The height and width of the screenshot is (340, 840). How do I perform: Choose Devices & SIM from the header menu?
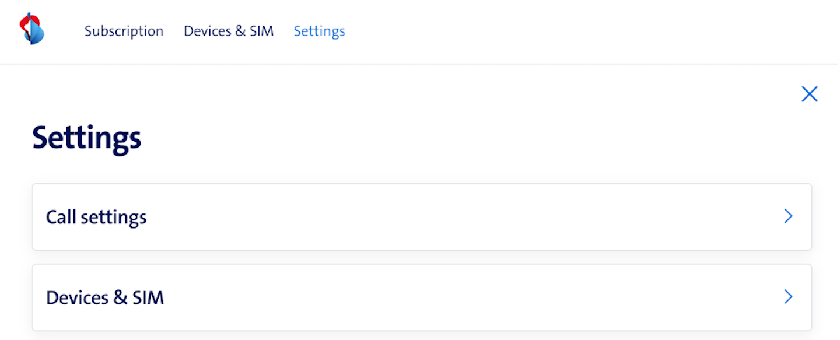[229, 31]
